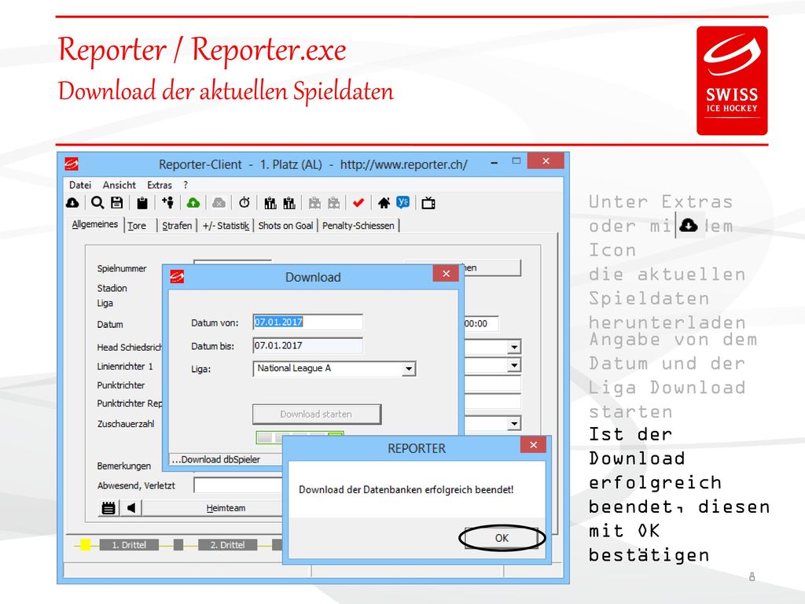Viewport: 805px width, 604px height.
Task: Close the REPORTER message box
Action: (533, 445)
